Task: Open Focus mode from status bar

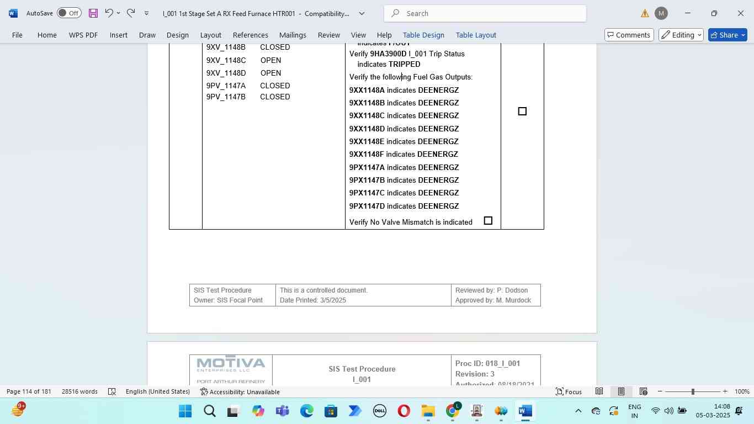Action: 569,391
